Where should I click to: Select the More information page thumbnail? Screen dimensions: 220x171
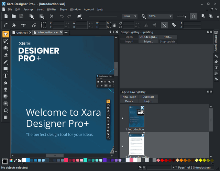tap(136, 144)
